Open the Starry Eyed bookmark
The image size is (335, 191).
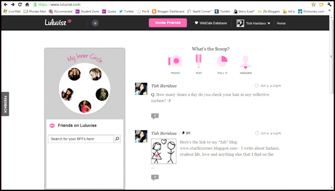coord(244,12)
